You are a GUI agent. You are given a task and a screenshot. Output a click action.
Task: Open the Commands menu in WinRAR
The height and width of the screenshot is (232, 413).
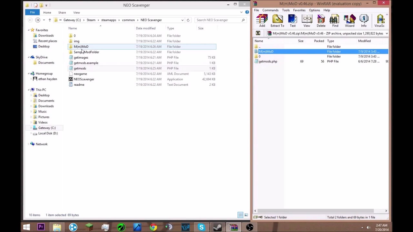point(270,10)
